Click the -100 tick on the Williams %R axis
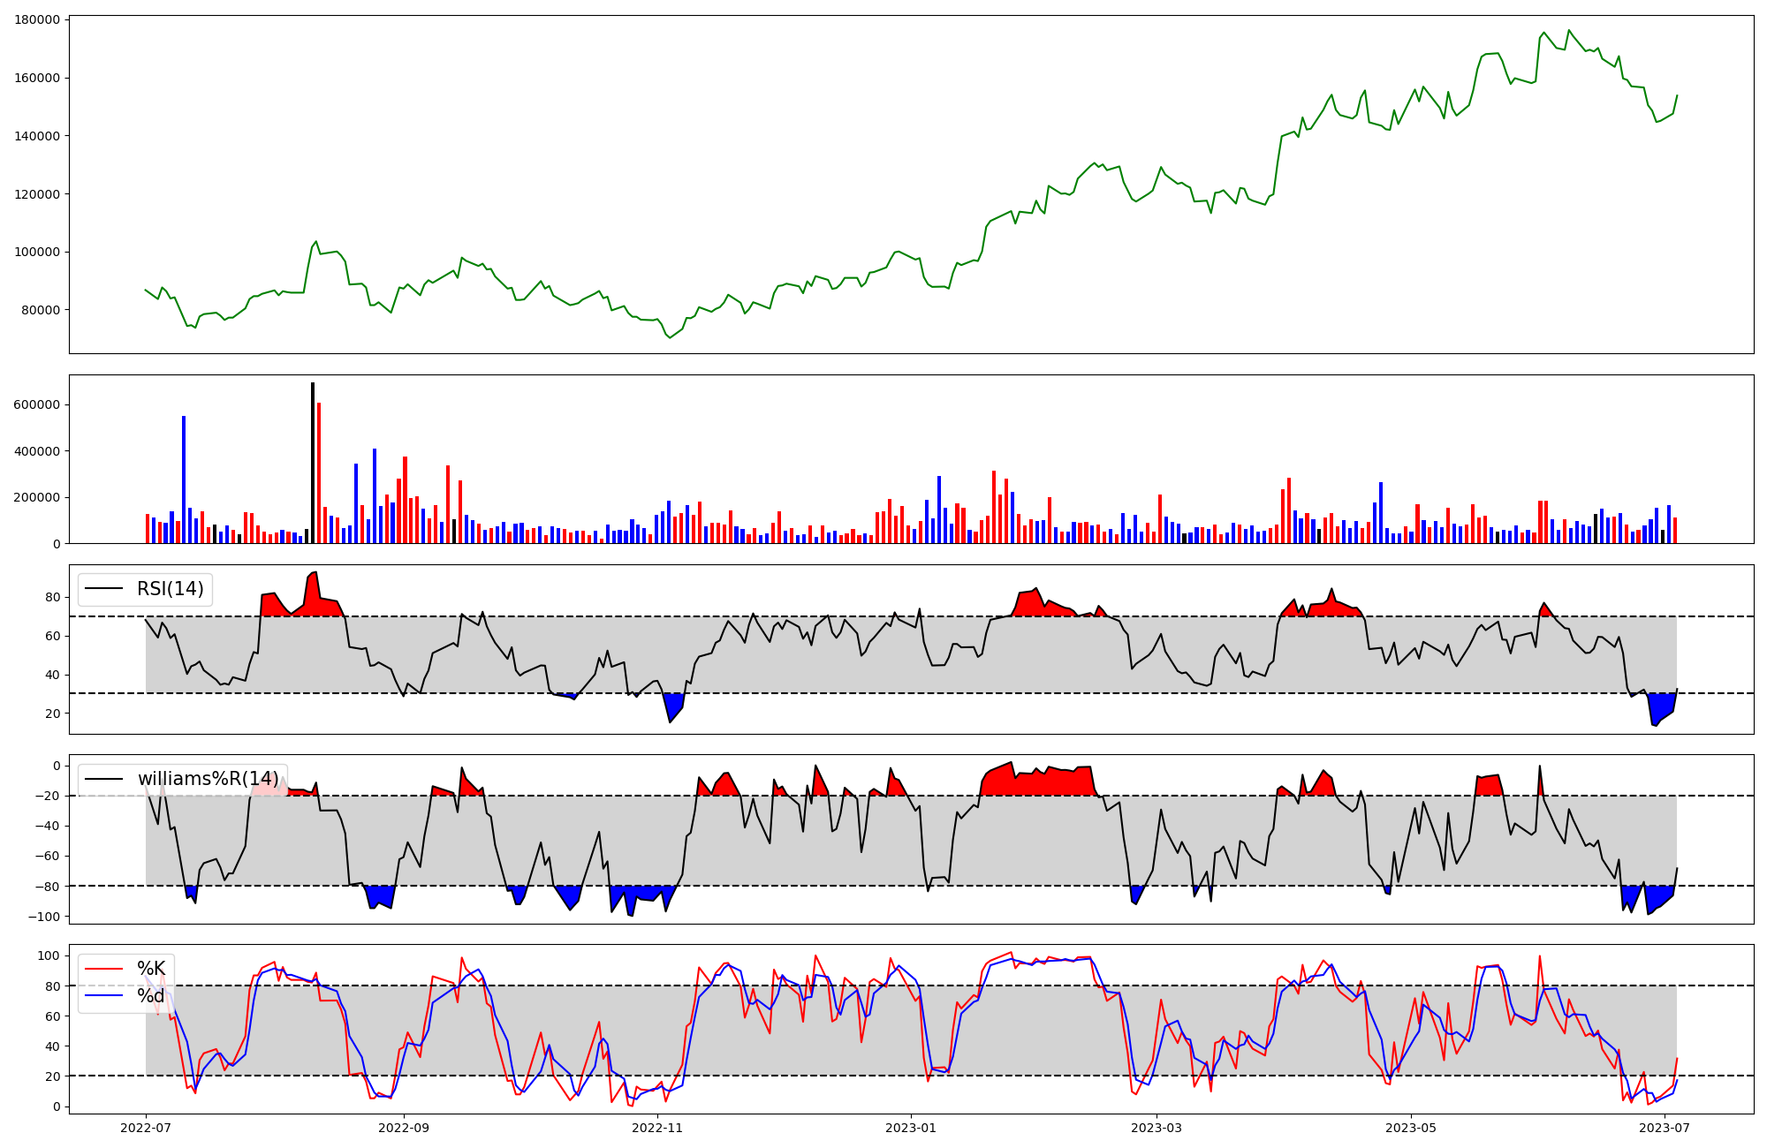Screen dimensions: 1767x1148 (42, 917)
